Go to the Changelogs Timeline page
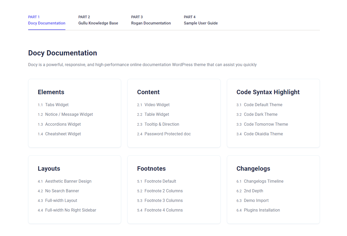This screenshot has height=236, width=347. (x=263, y=181)
